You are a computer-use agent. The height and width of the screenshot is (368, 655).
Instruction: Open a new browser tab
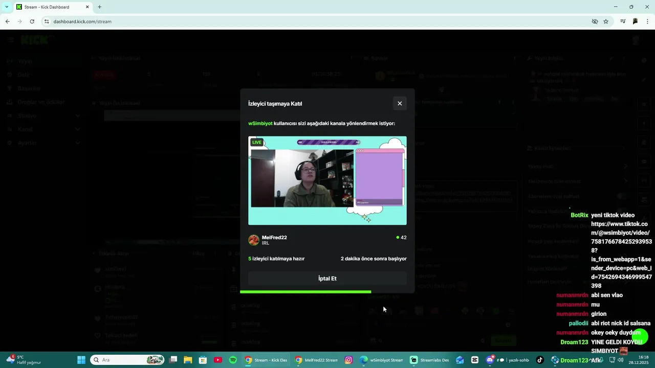tap(99, 7)
